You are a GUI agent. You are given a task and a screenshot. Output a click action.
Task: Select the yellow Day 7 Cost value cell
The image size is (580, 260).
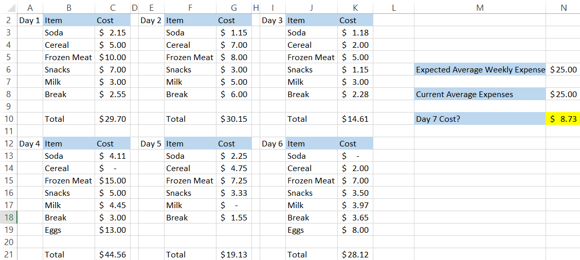pos(563,119)
